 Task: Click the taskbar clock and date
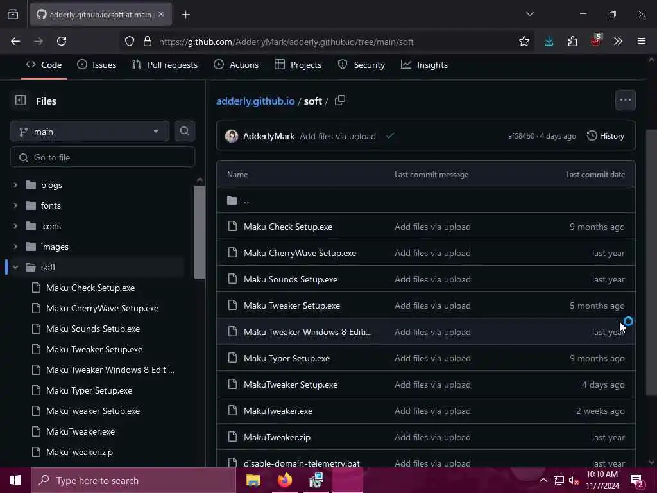pos(602,480)
